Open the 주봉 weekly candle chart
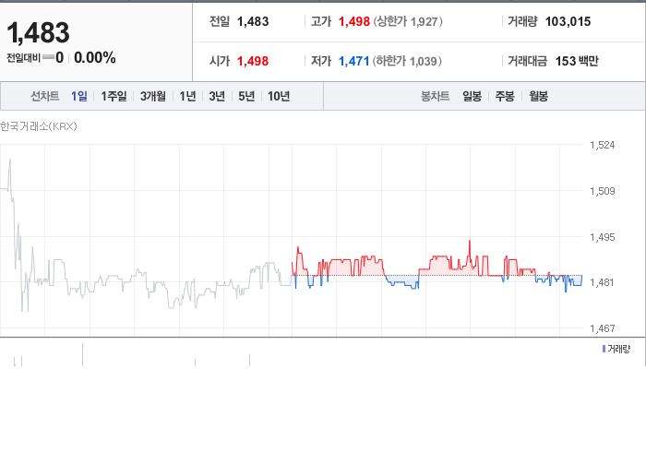Image resolution: width=646 pixels, height=452 pixels. (x=505, y=96)
